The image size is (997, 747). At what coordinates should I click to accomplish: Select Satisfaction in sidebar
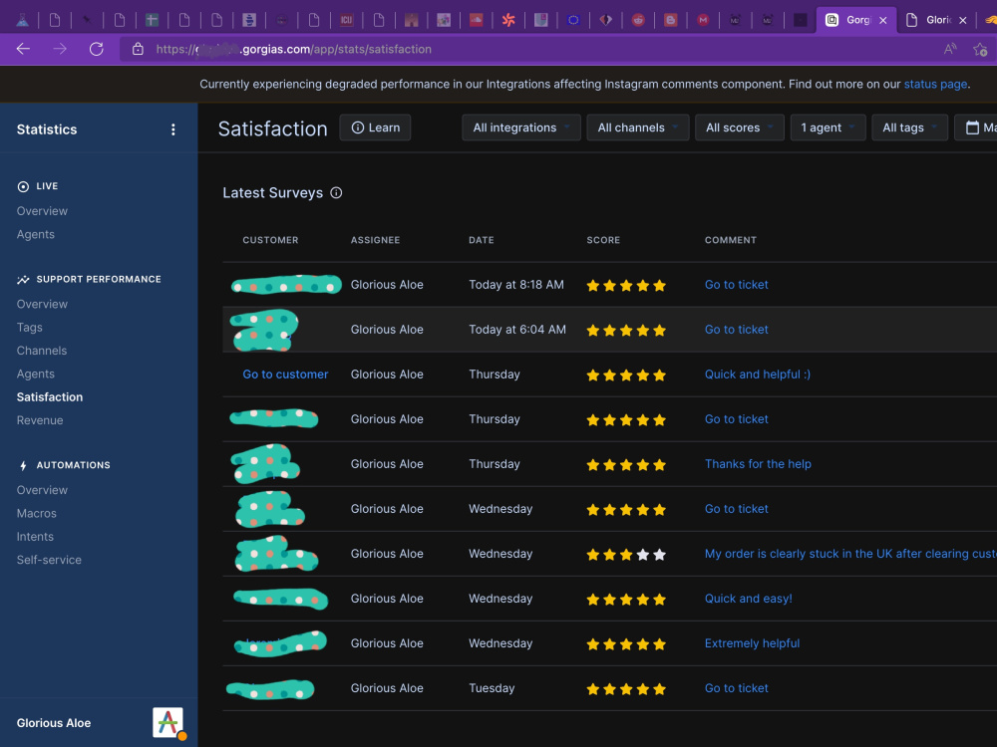point(50,397)
